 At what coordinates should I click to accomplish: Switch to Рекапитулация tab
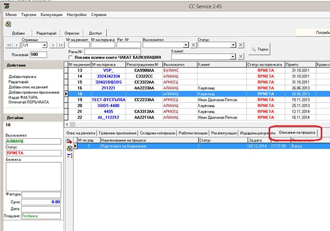click(x=224, y=133)
